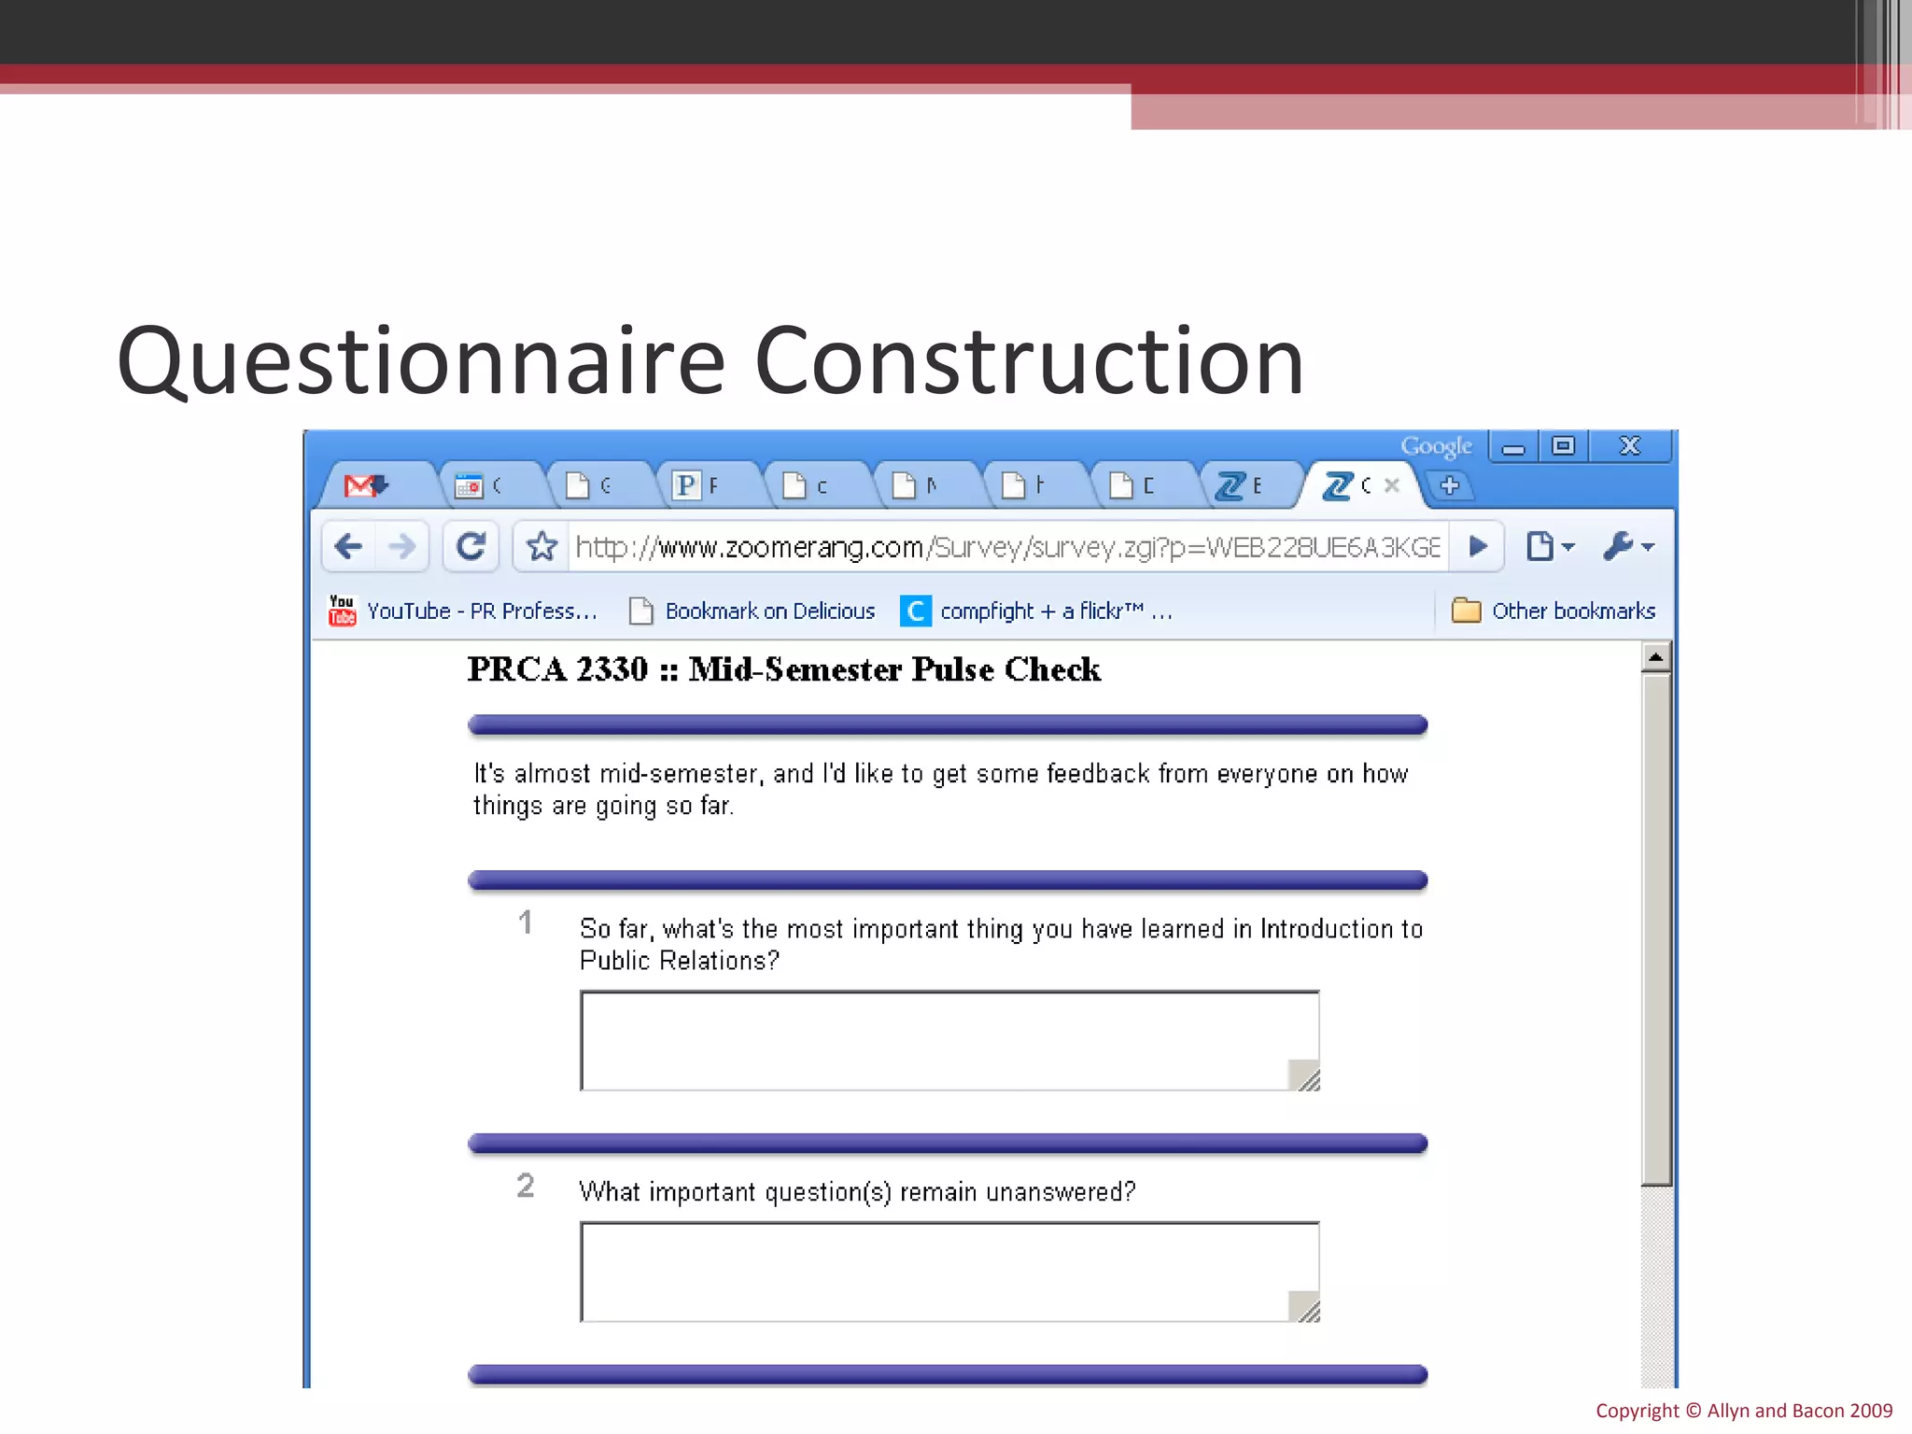This screenshot has height=1434, width=1912.
Task: Click the zoomerang.com address bar
Action: [x=1007, y=546]
